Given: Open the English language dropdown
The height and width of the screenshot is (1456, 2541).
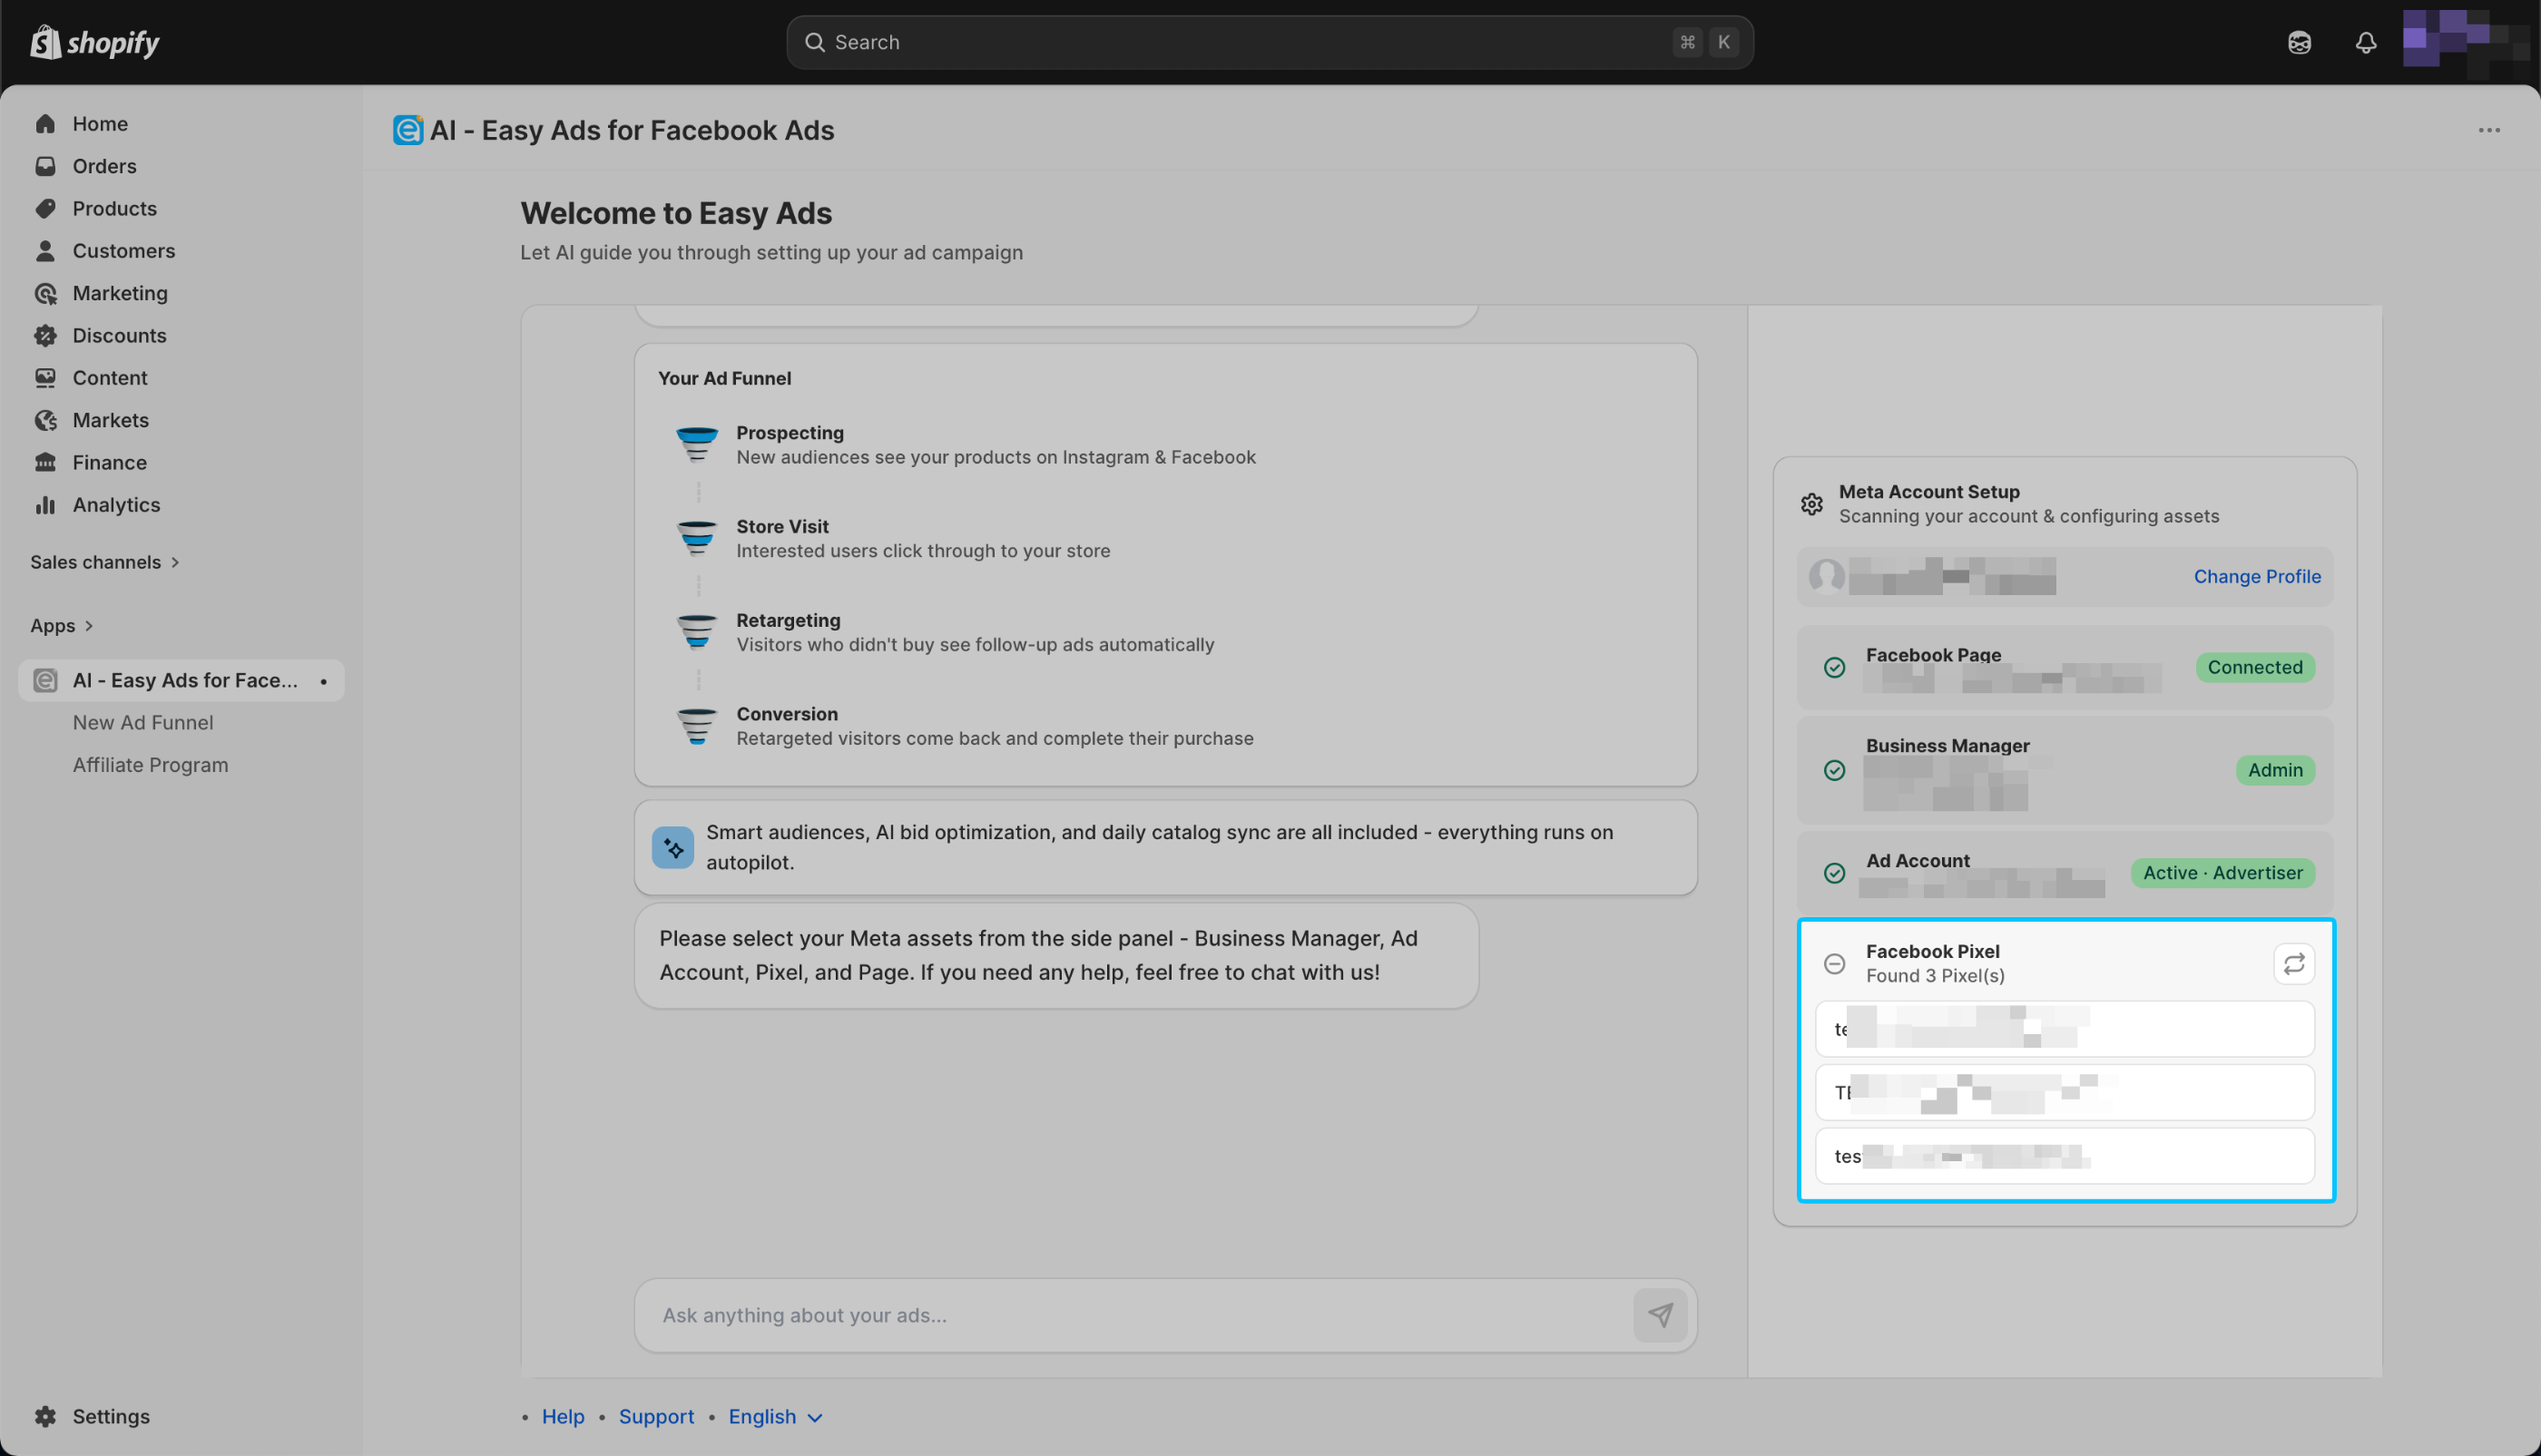Looking at the screenshot, I should pyautogui.click(x=774, y=1416).
